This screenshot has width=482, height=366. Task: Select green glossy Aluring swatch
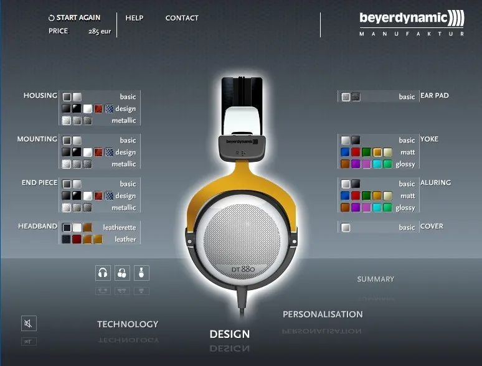pos(387,208)
